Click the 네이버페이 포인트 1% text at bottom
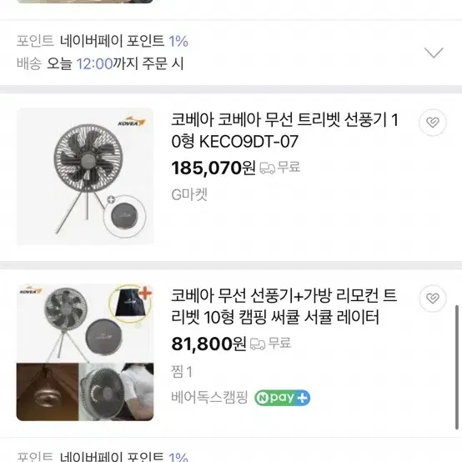Screen dimensions: 462x462 (x=124, y=456)
